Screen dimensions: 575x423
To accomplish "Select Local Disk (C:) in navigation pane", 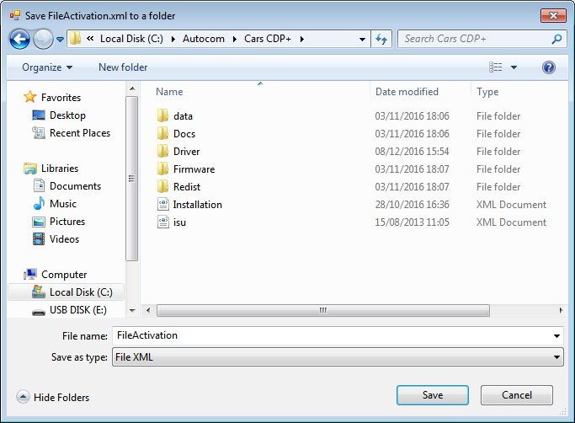I will coord(66,292).
